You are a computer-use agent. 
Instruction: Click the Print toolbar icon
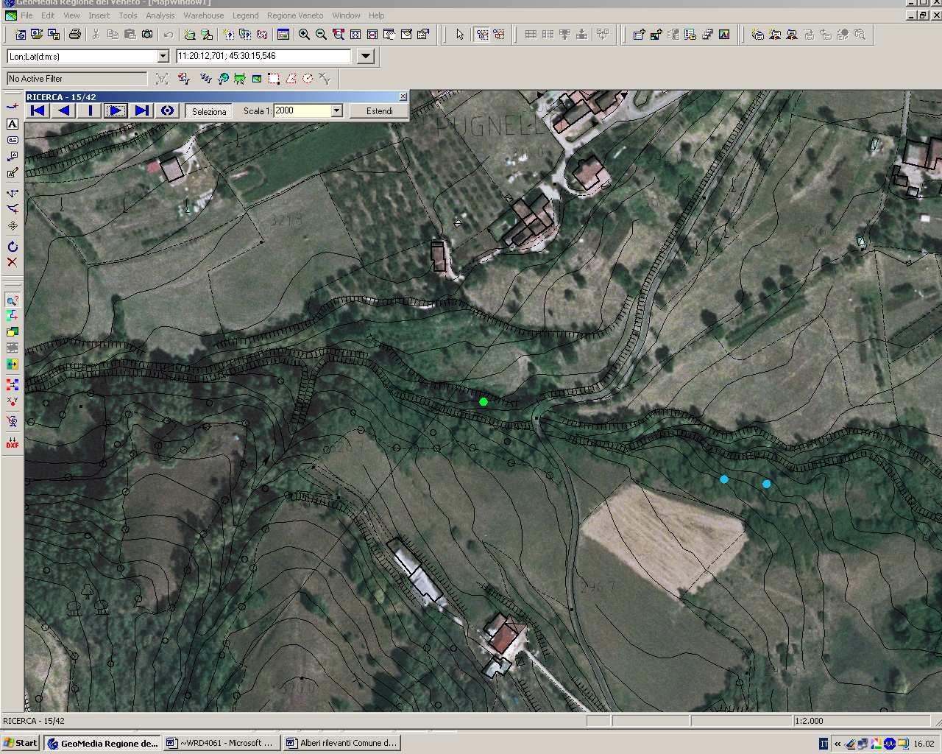74,34
